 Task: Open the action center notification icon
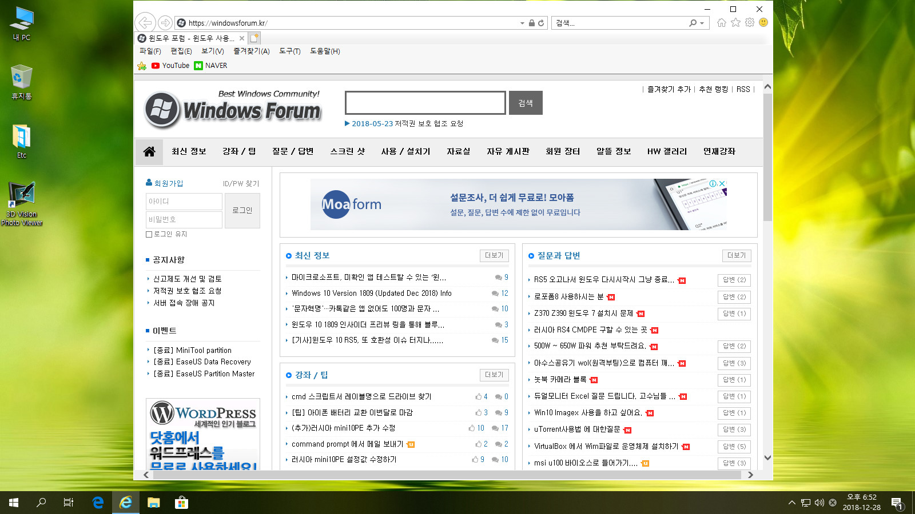[897, 503]
